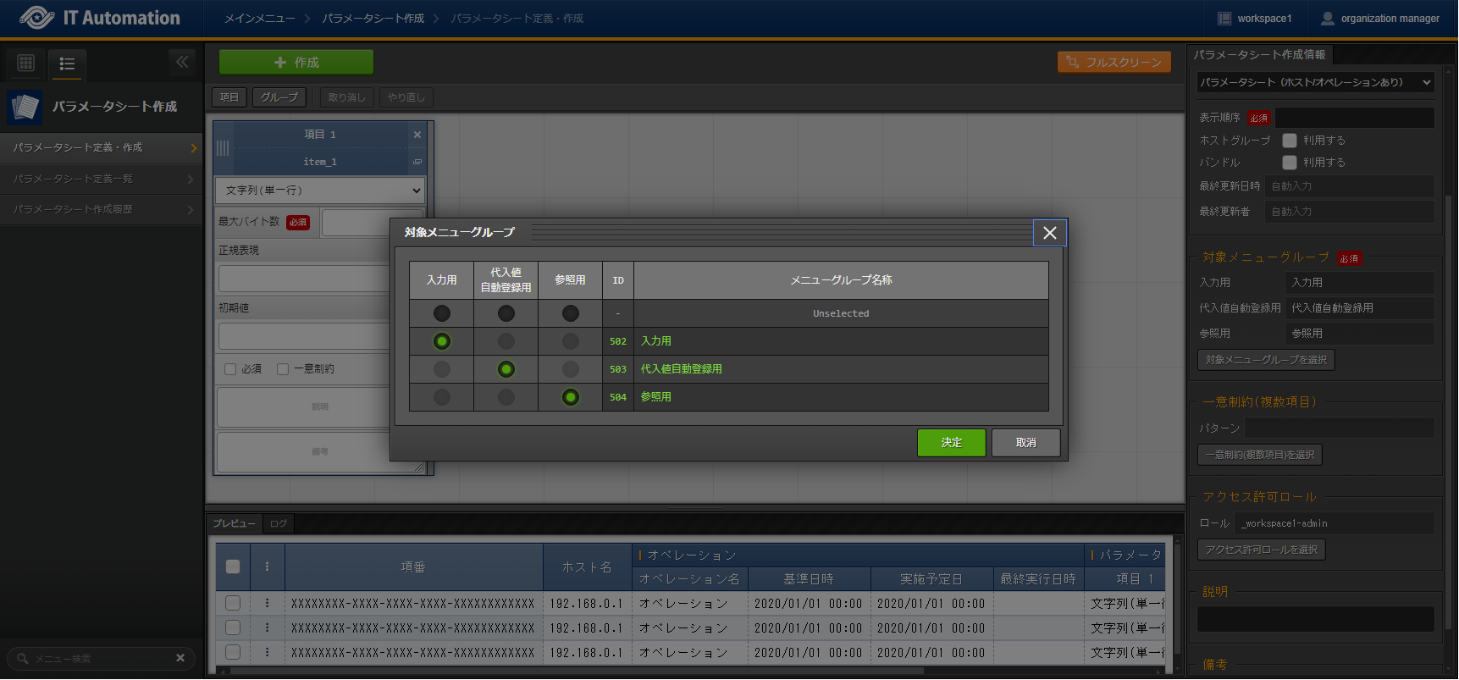Close the 対象メニューグループ dialog with X
This screenshot has height=680, width=1459.
coord(1049,233)
